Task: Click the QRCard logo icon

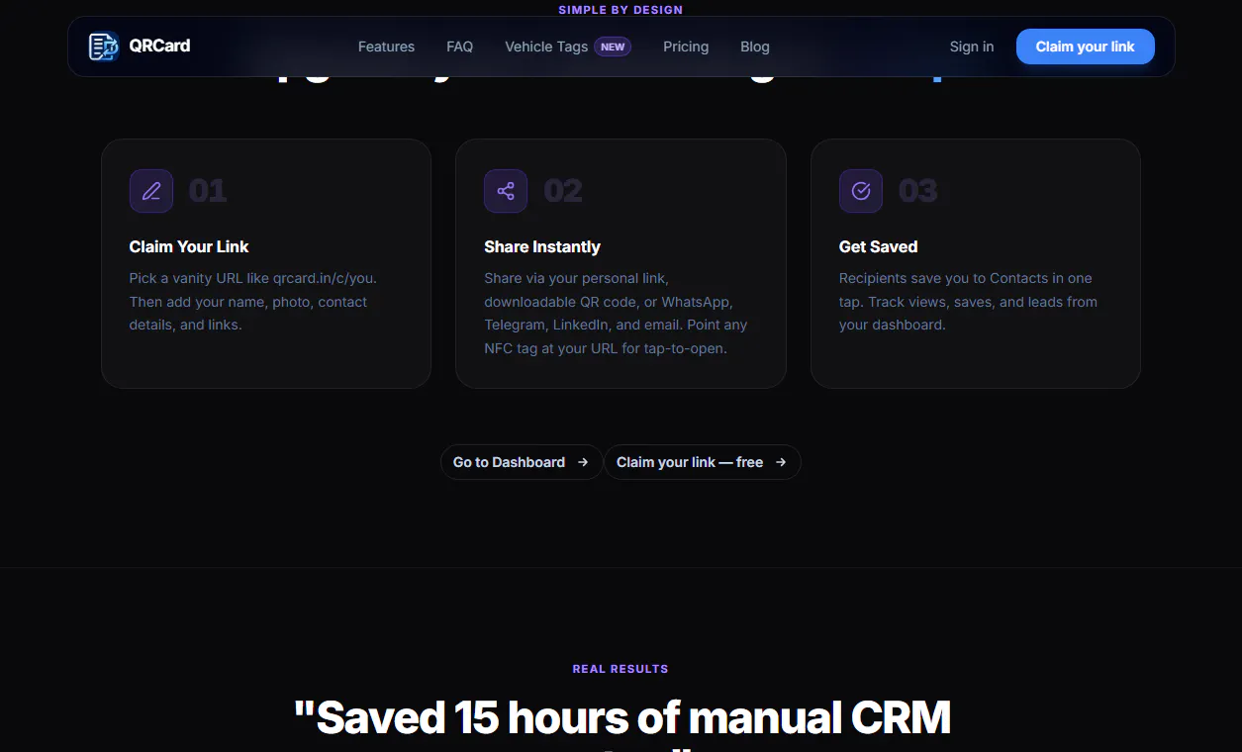Action: coord(104,47)
